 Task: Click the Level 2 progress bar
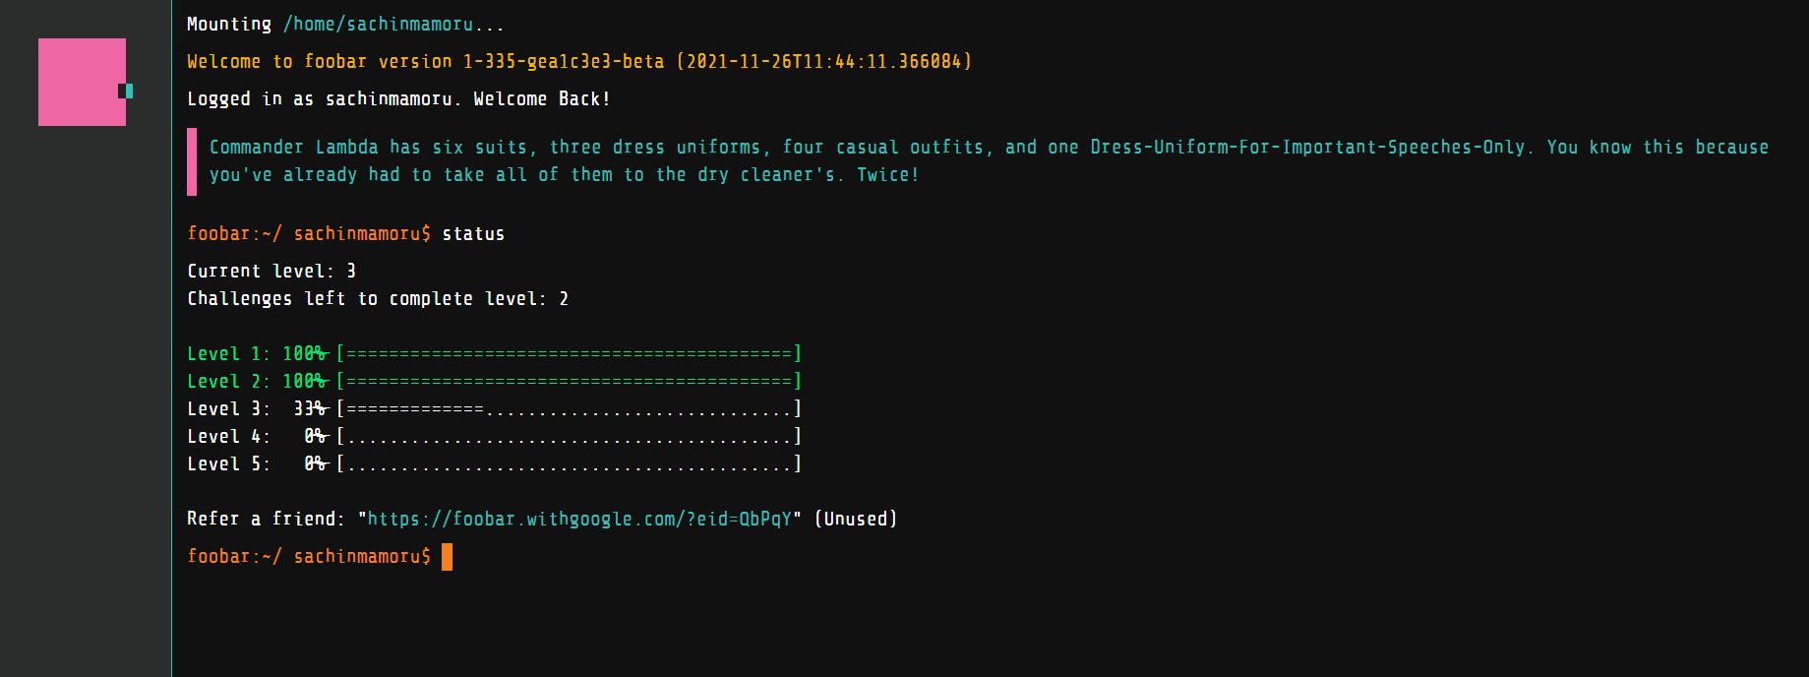point(569,381)
